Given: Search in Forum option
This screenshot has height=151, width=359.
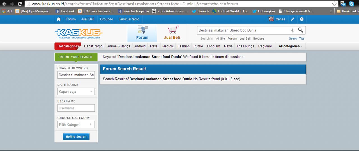Looking at the screenshot, I should tap(232, 38).
